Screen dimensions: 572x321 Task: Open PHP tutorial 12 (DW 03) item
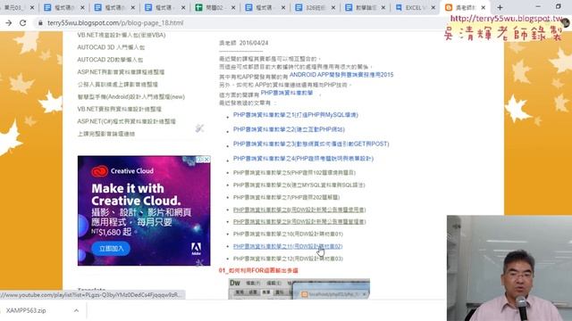[288, 259]
